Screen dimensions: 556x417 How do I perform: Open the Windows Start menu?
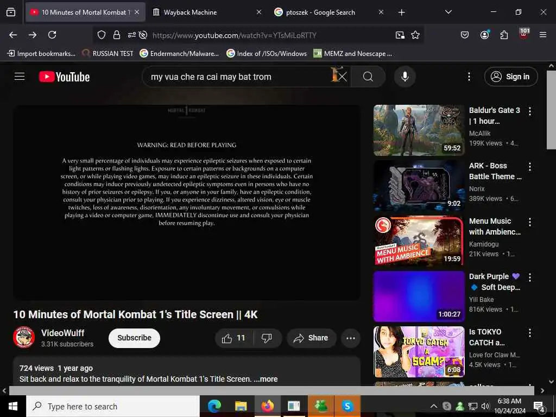point(13,406)
